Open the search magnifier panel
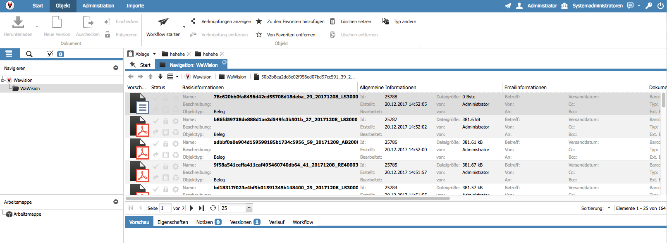667x243 pixels. coord(29,54)
